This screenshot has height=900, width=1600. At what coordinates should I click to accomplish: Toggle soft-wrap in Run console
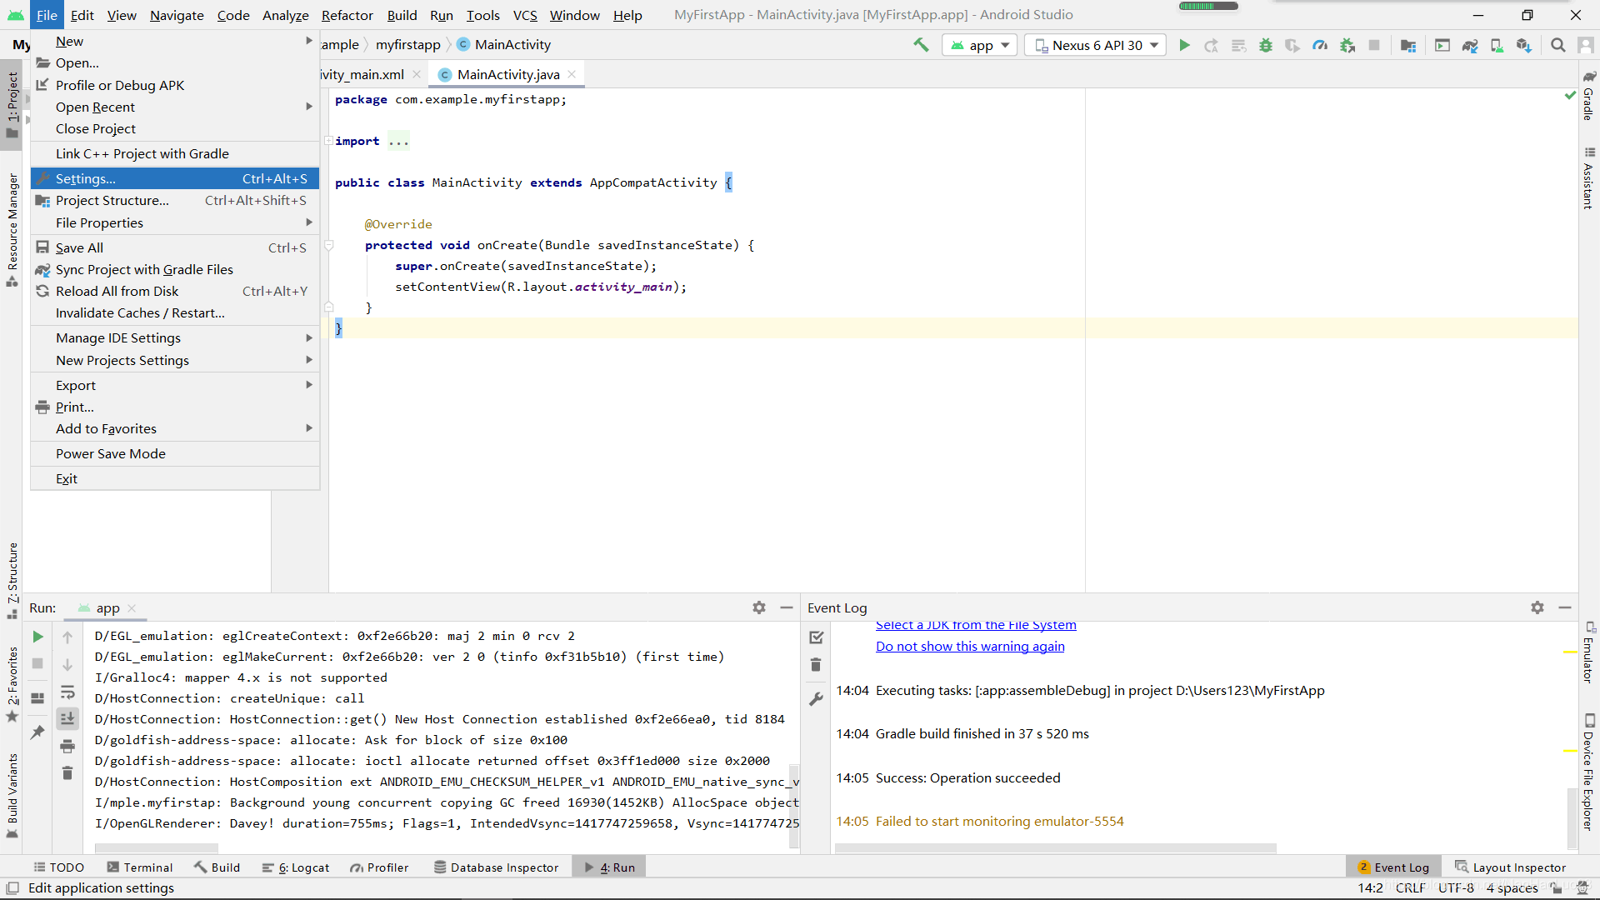67,692
